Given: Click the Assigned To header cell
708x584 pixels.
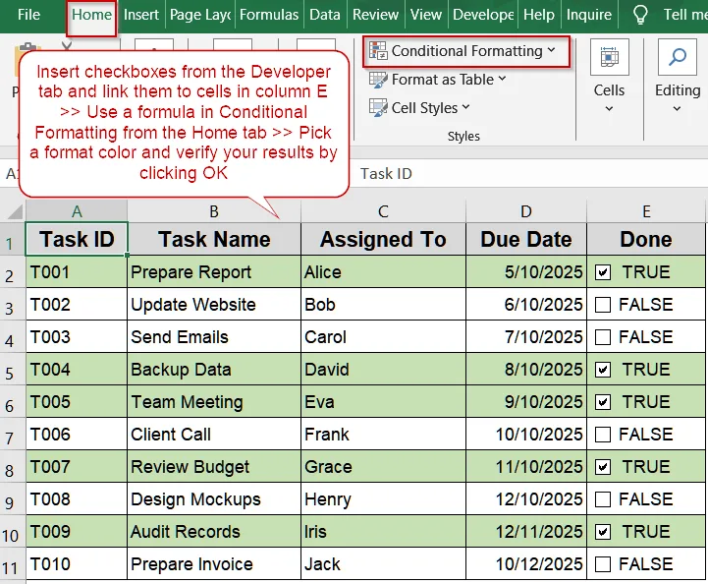Looking at the screenshot, I should [383, 239].
